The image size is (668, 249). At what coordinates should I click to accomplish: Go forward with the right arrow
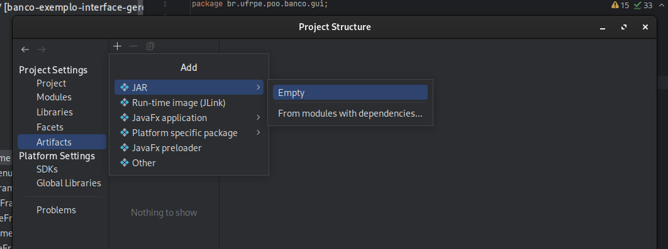pyautogui.click(x=42, y=50)
